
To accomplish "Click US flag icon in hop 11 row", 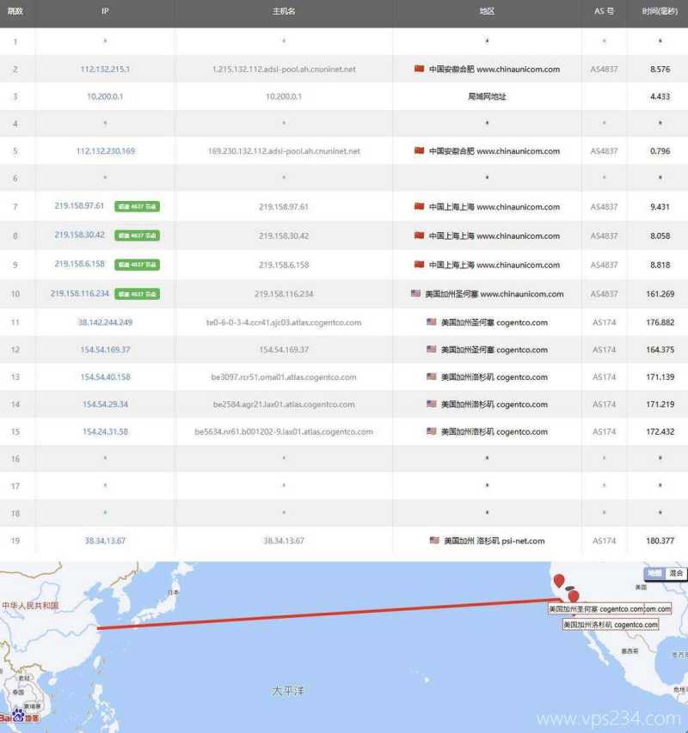I will pos(432,322).
